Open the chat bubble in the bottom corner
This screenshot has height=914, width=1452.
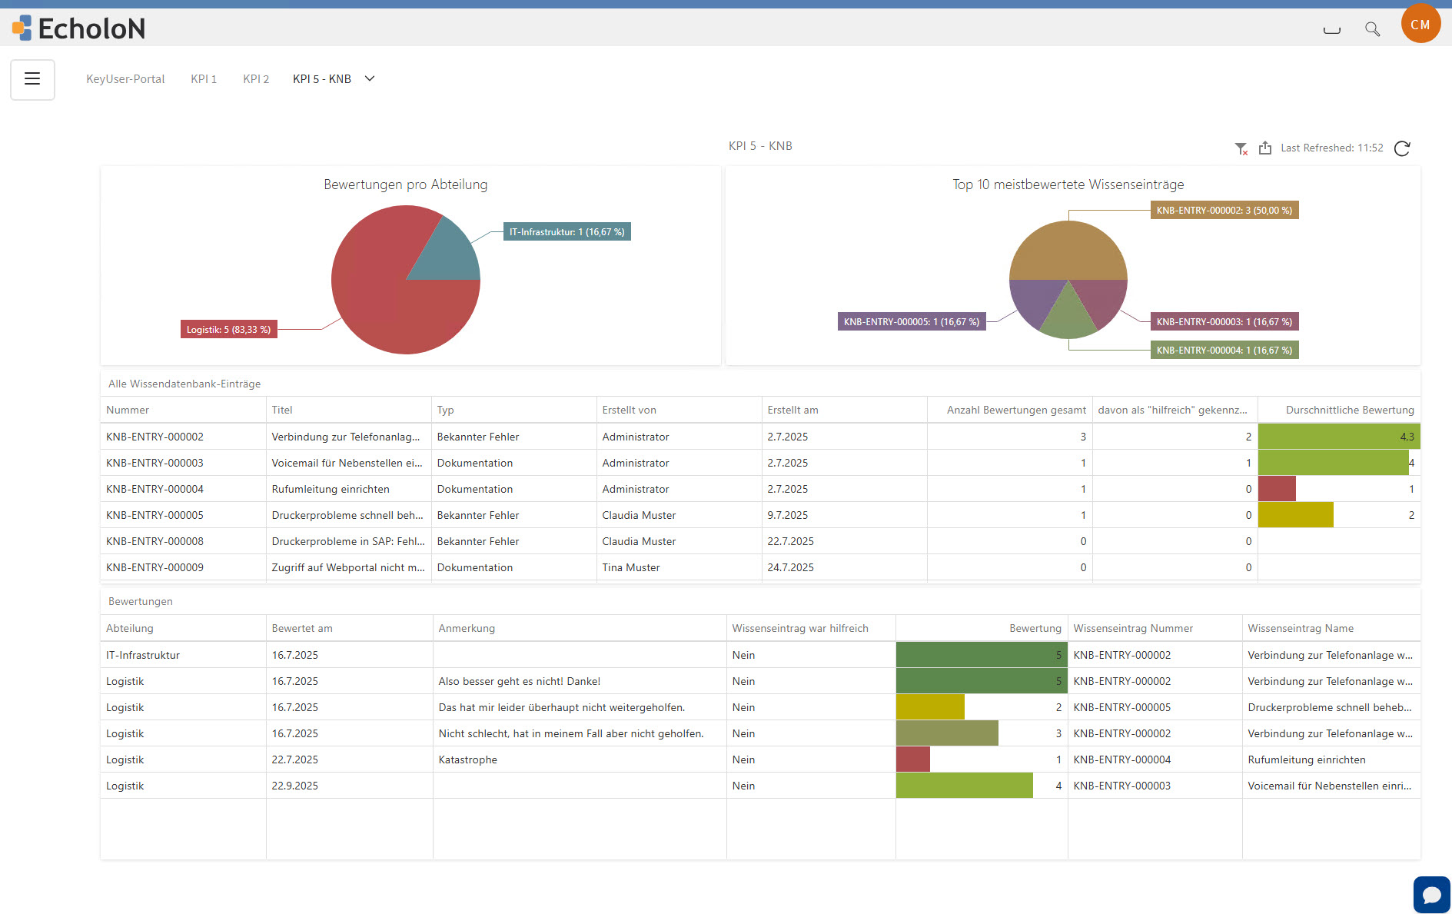click(x=1430, y=894)
